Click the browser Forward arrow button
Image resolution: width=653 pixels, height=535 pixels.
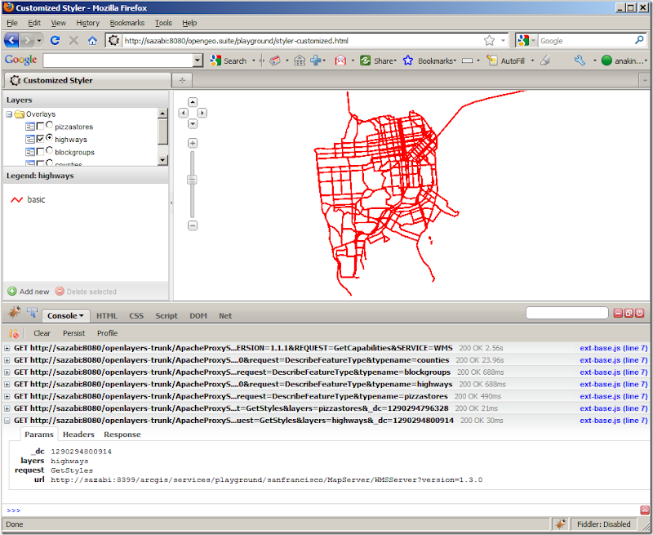coord(27,40)
